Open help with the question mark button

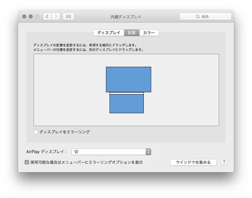pyautogui.click(x=224, y=162)
